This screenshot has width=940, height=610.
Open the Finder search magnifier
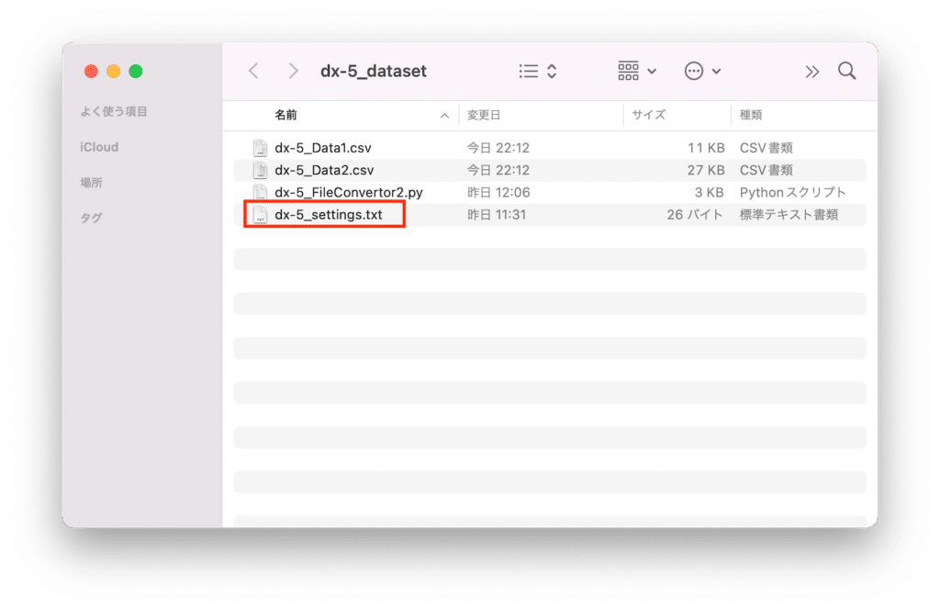pos(846,71)
